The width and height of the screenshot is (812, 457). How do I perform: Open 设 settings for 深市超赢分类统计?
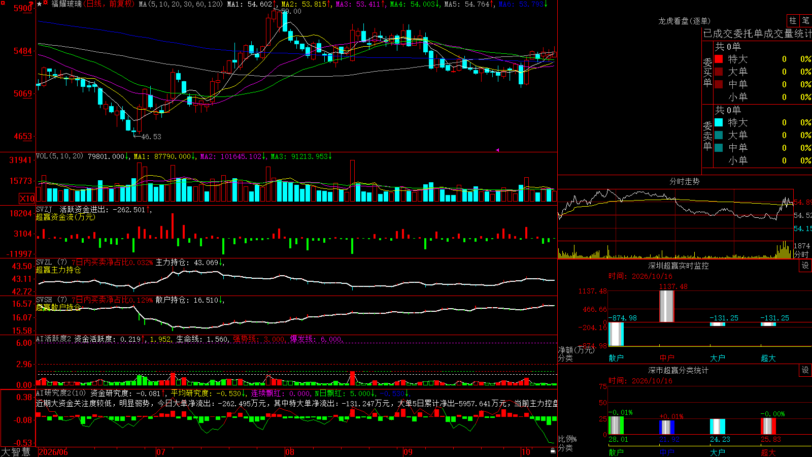(805, 370)
